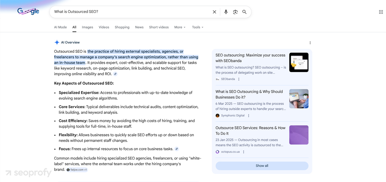The height and width of the screenshot is (182, 386).
Task: Expand the Tools dropdown
Action: coord(198,27)
